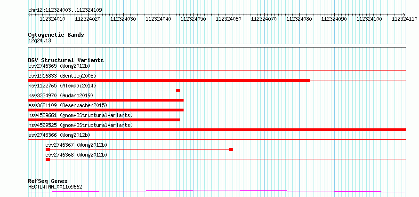Click ruler position label 112324090
The width and height of the screenshot is (419, 197).
click(x=334, y=19)
